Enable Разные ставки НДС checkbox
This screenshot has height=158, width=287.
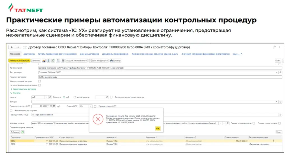tap(95, 106)
